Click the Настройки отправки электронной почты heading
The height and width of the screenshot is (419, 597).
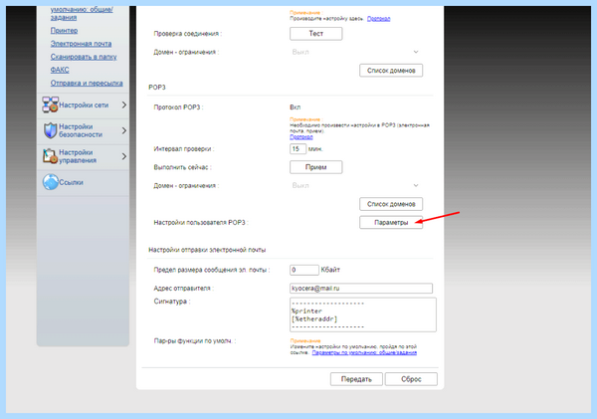point(207,250)
